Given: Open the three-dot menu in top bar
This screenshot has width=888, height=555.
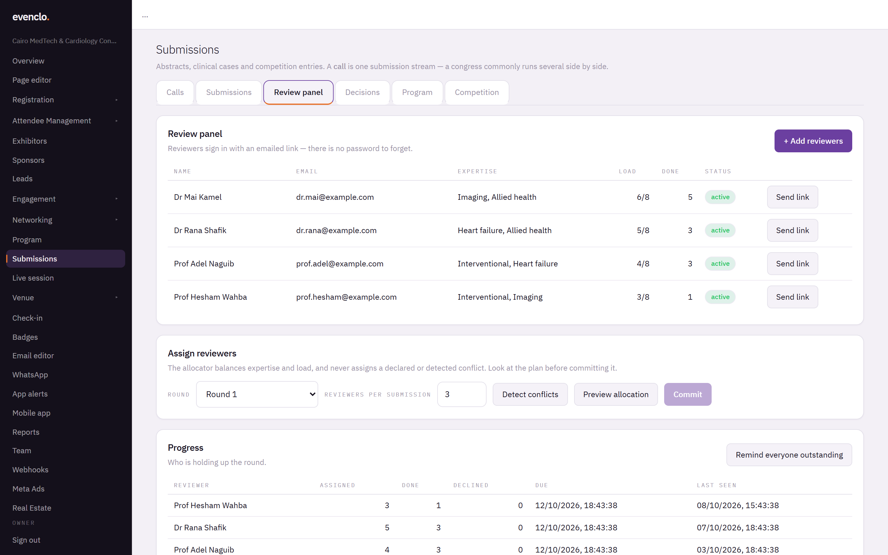Looking at the screenshot, I should [145, 16].
